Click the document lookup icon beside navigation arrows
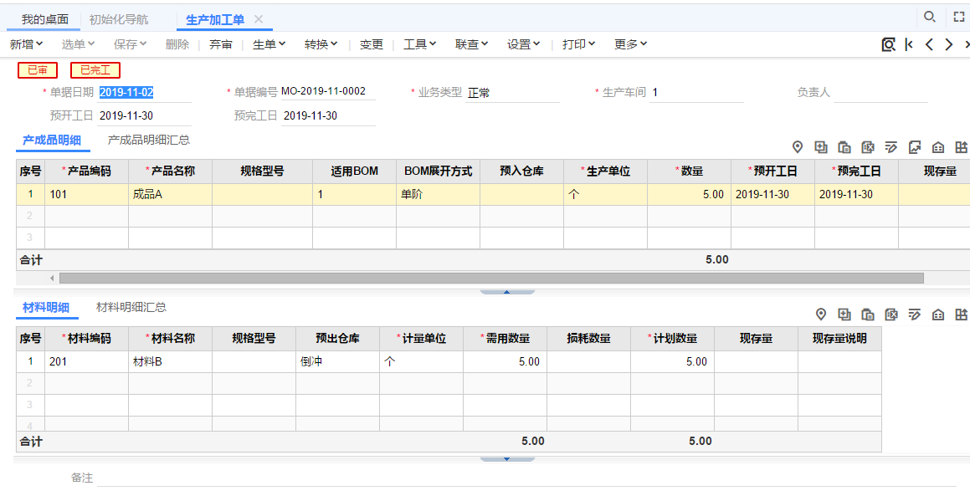970x496 pixels. point(888,44)
